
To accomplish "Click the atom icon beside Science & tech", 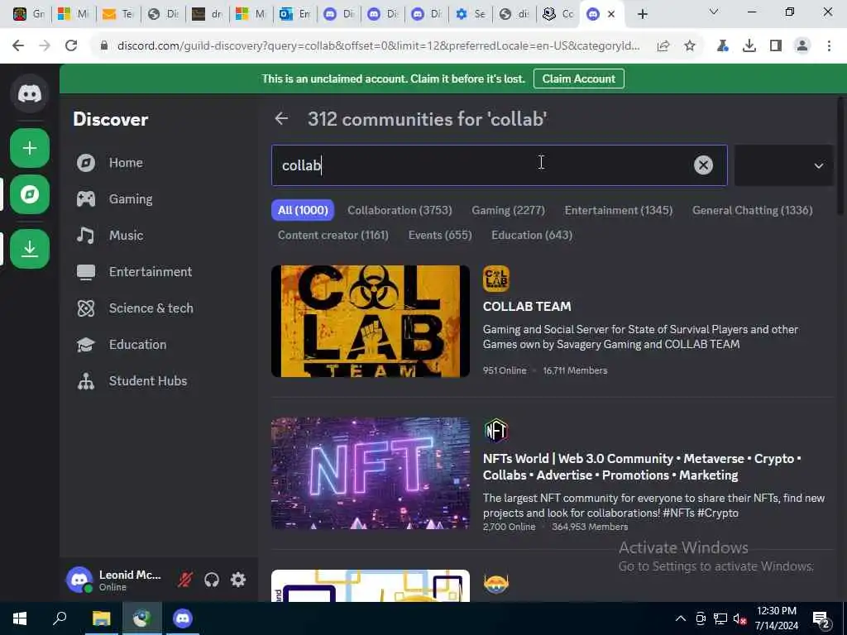I will coord(86,308).
